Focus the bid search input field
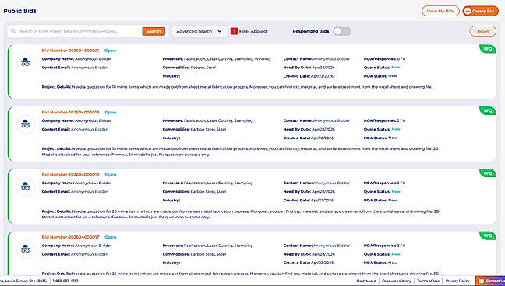 pyautogui.click(x=79, y=31)
